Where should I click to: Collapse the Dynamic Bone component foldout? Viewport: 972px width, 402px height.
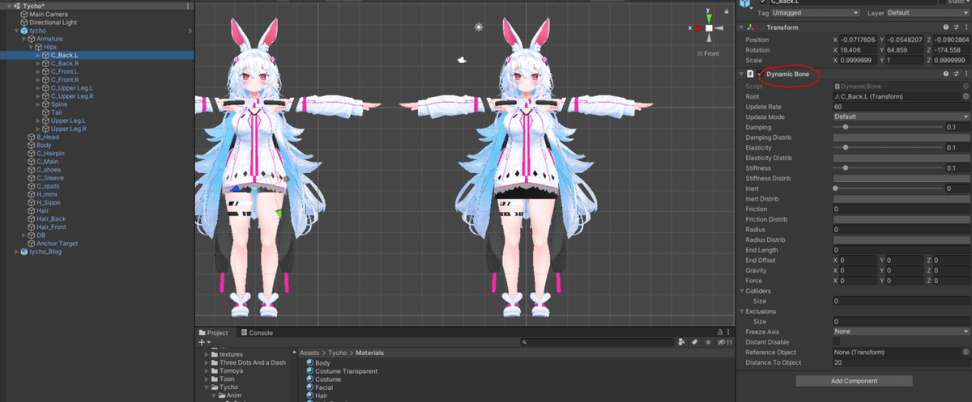[x=741, y=74]
